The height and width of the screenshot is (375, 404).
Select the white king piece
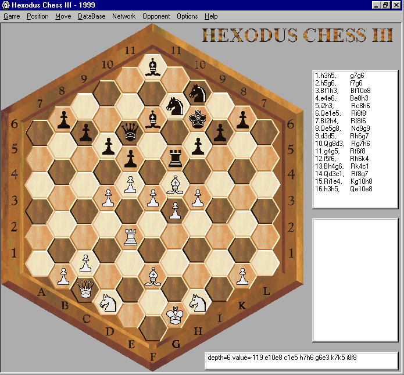click(x=175, y=315)
